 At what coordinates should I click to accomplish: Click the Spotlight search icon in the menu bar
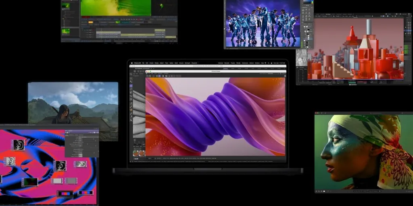coord(269,63)
